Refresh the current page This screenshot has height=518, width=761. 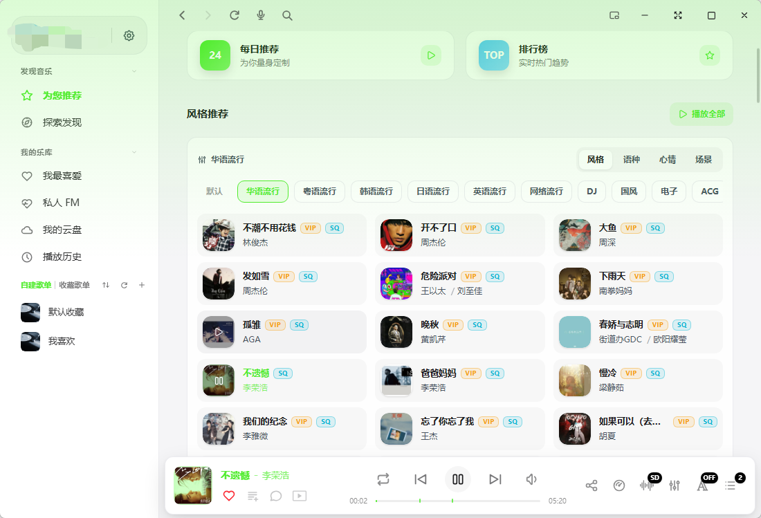point(235,15)
